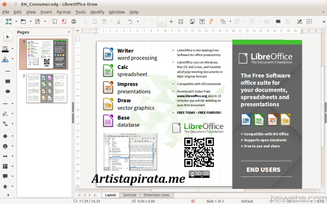Image resolution: width=327 pixels, height=204 pixels.
Task: Expand the Undo history dropdown arrow
Action: 138,21
